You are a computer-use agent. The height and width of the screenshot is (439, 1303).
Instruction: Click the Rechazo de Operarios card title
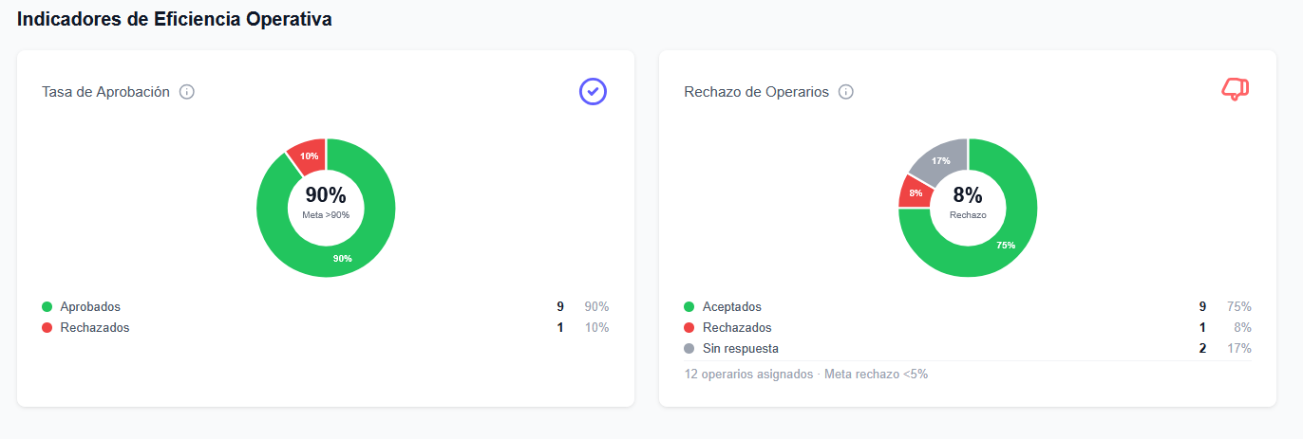757,92
